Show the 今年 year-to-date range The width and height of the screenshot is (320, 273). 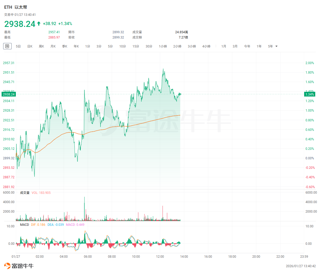click(247, 46)
